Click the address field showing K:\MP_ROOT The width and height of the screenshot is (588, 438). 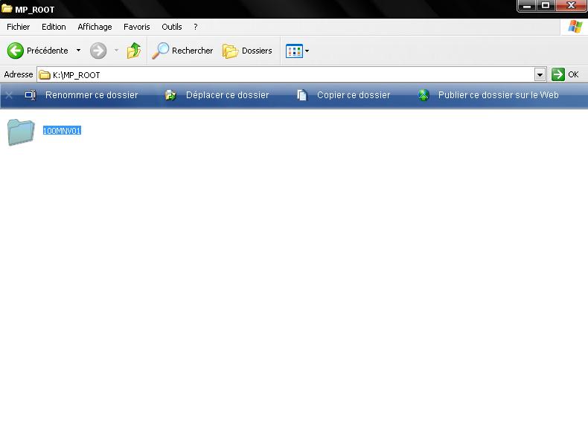[285, 75]
